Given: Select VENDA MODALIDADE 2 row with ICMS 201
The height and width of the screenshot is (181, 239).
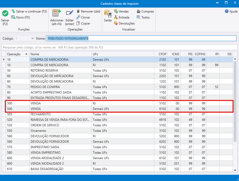Looking at the screenshot, I should (117, 163).
